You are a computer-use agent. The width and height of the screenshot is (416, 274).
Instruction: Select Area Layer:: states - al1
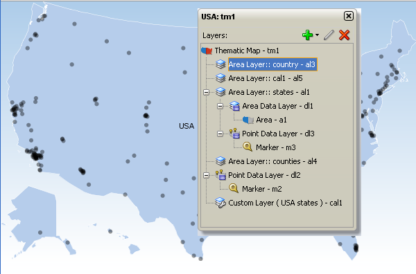pos(269,92)
